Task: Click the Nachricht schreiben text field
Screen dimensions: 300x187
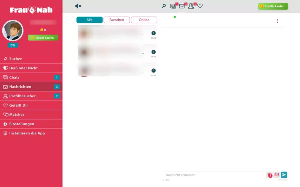Action: [214, 175]
